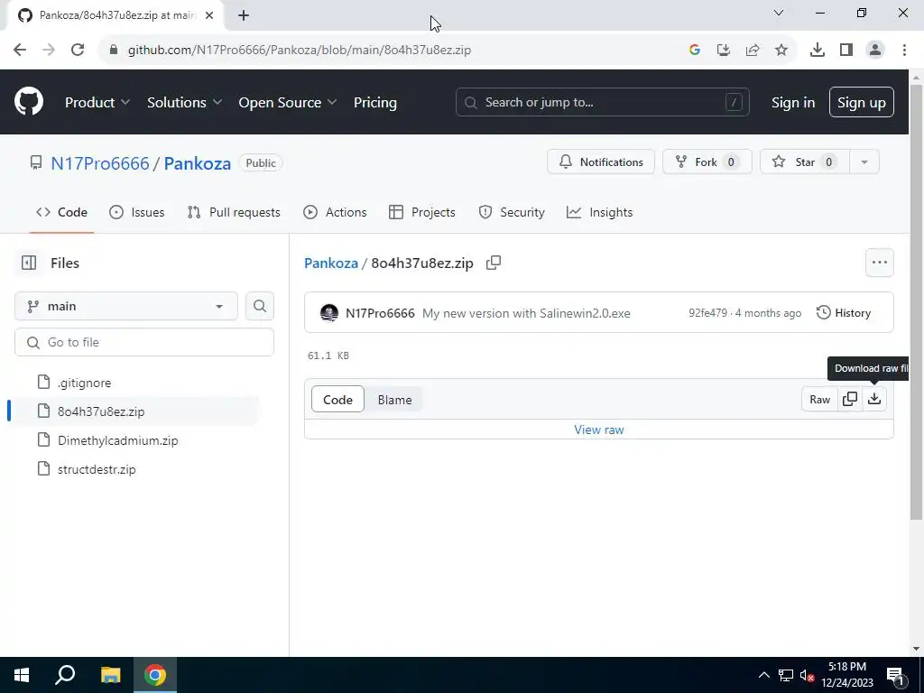Click the download raw file icon
The image size is (924, 693).
(873, 399)
